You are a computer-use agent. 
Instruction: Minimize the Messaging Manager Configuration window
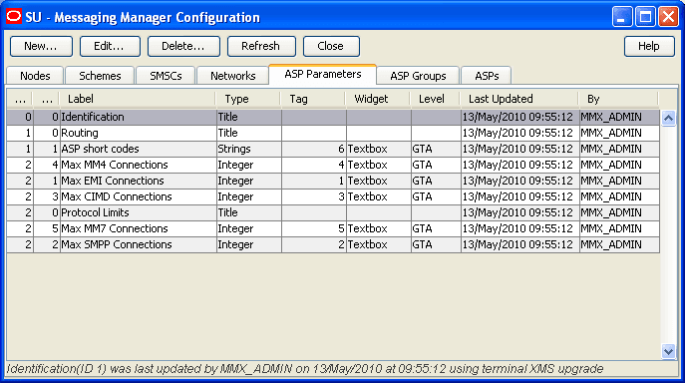tap(621, 18)
